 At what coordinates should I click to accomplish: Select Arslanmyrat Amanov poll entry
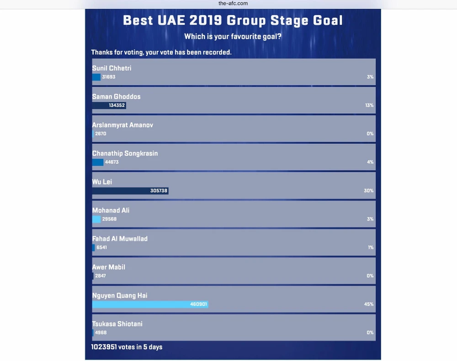click(234, 128)
